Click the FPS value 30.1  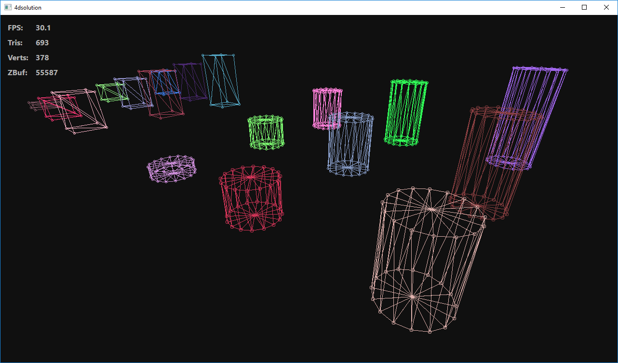(x=43, y=28)
